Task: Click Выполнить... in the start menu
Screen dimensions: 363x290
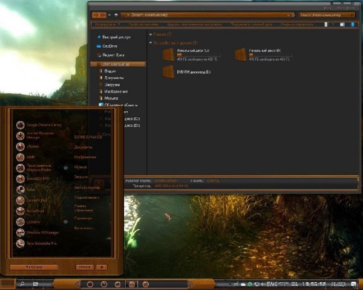Action: point(84,228)
